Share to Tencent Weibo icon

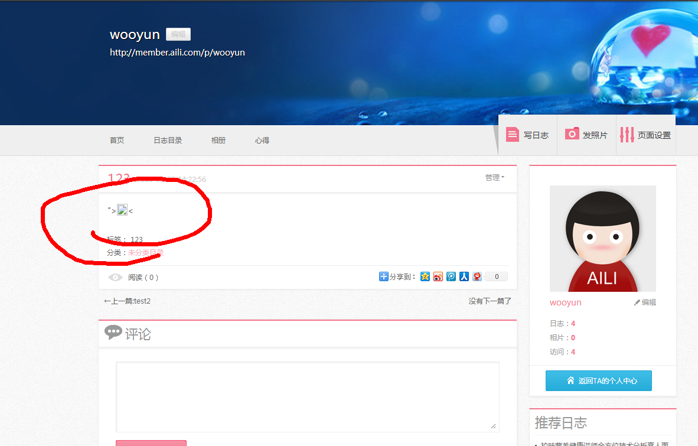451,276
